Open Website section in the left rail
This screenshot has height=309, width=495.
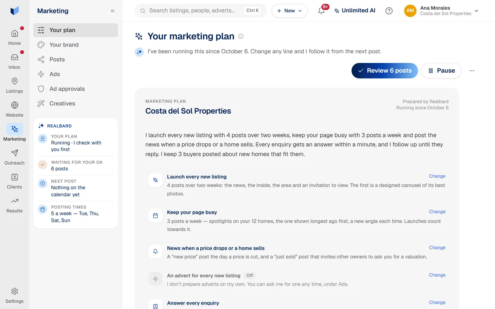point(14,109)
